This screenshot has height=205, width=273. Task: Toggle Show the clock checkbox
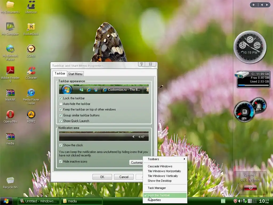[x=61, y=145]
